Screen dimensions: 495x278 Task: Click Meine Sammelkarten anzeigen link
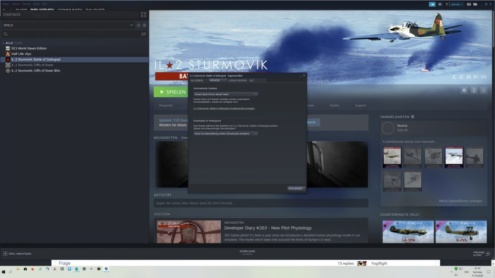click(x=460, y=201)
